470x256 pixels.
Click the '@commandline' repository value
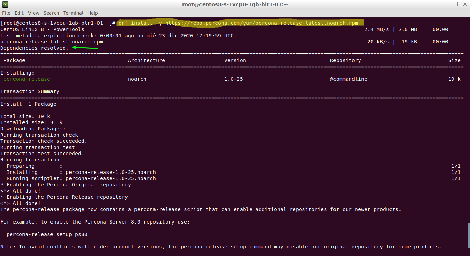pos(348,79)
